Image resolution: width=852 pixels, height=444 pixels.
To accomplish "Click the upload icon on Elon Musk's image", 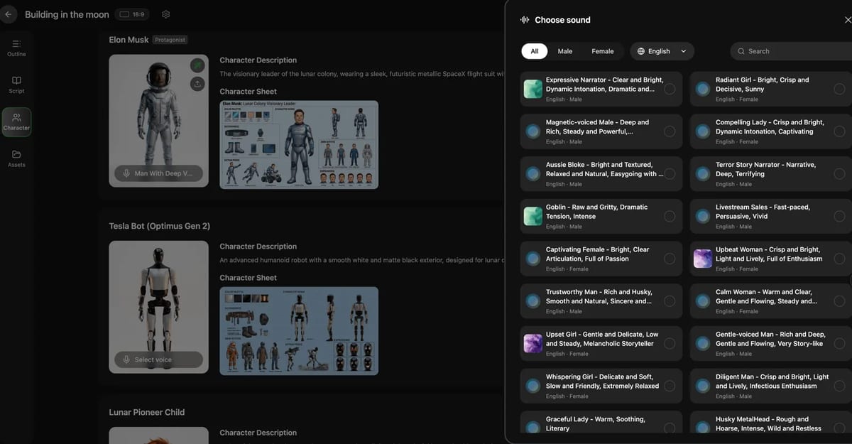I will (197, 84).
